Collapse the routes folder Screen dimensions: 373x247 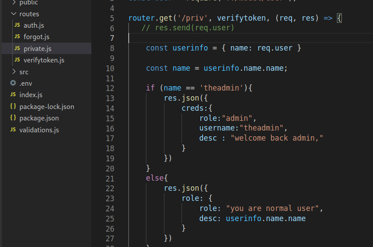[x=14, y=14]
